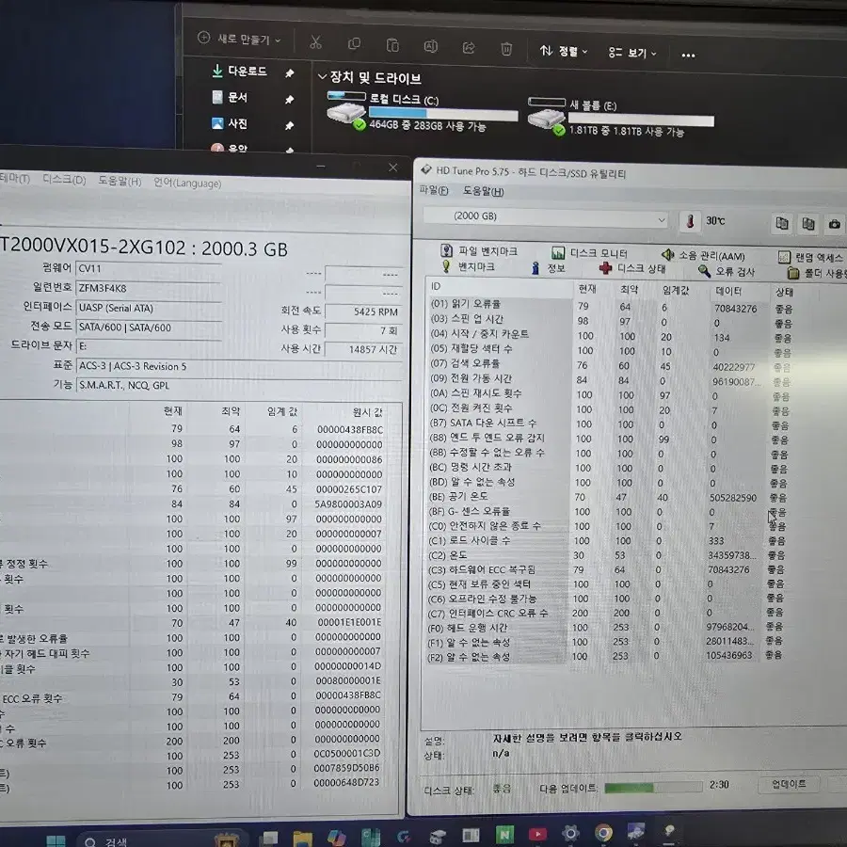This screenshot has height=847, width=847.
Task: Click the E: drive usage bar
Action: click(x=641, y=120)
